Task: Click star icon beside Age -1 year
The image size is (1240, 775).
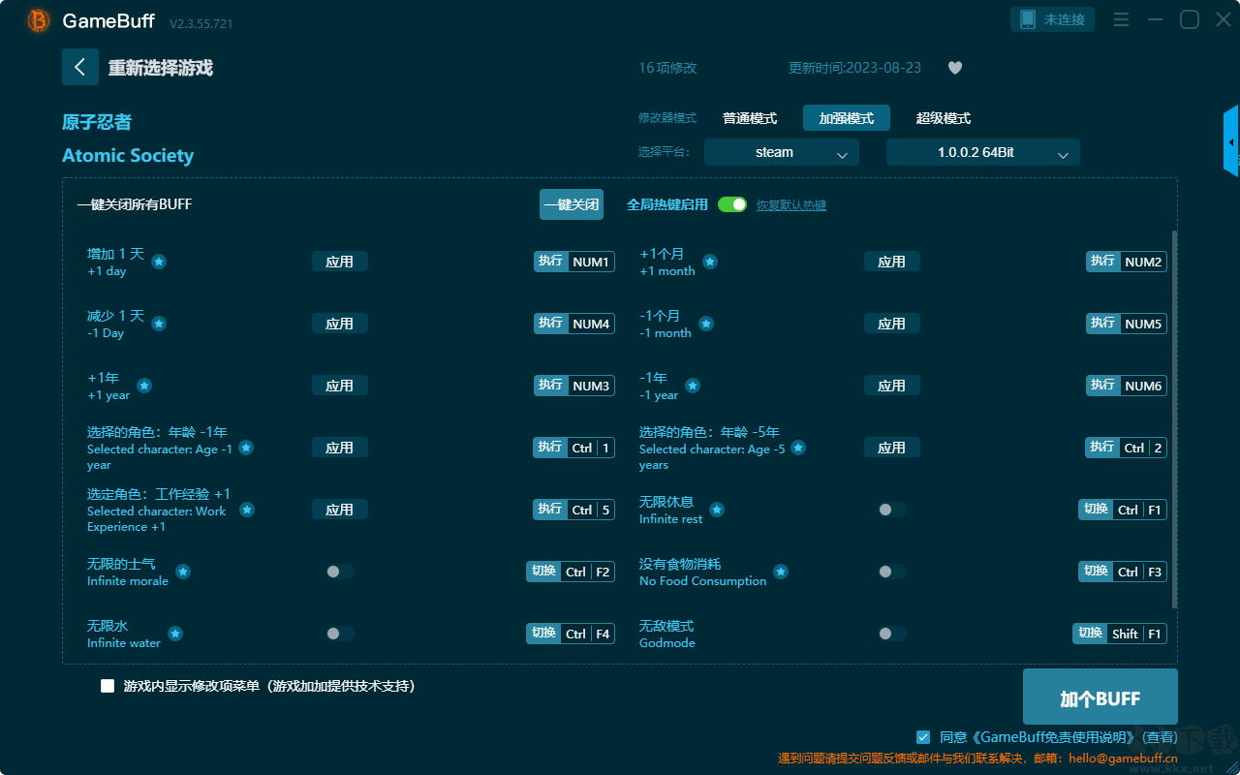Action: (246, 448)
